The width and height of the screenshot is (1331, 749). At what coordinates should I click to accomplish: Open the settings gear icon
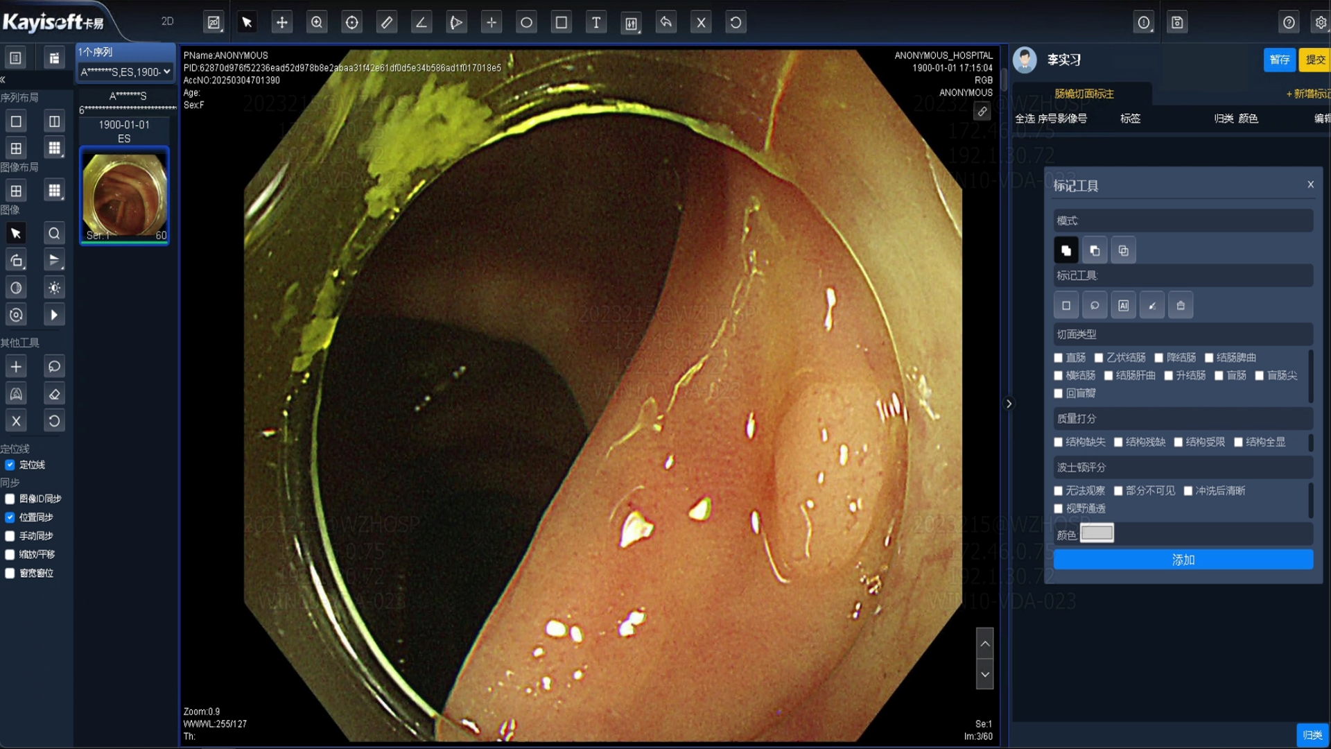pos(1321,22)
